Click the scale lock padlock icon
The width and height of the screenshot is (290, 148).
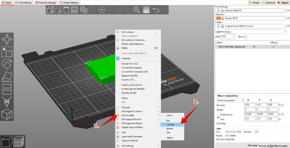[x=218, y=117]
